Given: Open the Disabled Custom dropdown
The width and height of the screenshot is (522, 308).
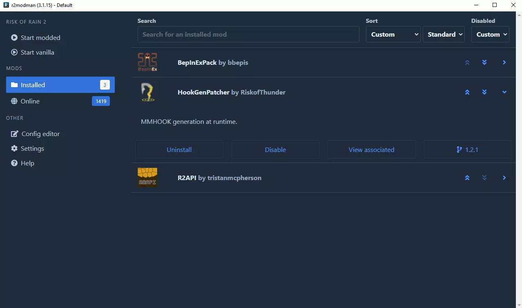Looking at the screenshot, I should click(x=490, y=34).
